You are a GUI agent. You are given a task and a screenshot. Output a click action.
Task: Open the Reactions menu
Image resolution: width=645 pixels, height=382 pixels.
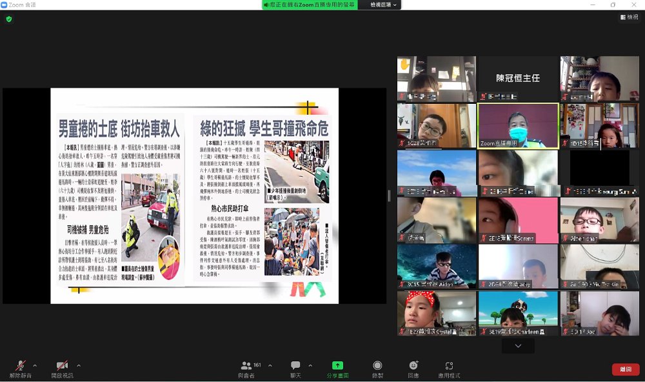click(x=413, y=368)
